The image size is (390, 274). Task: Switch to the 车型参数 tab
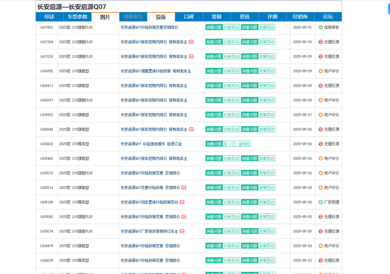(77, 17)
